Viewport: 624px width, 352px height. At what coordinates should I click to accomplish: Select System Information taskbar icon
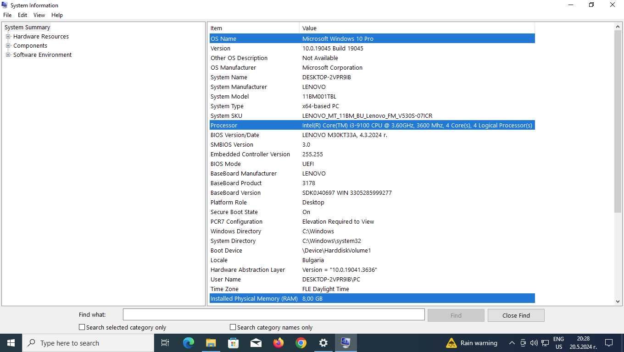[345, 343]
